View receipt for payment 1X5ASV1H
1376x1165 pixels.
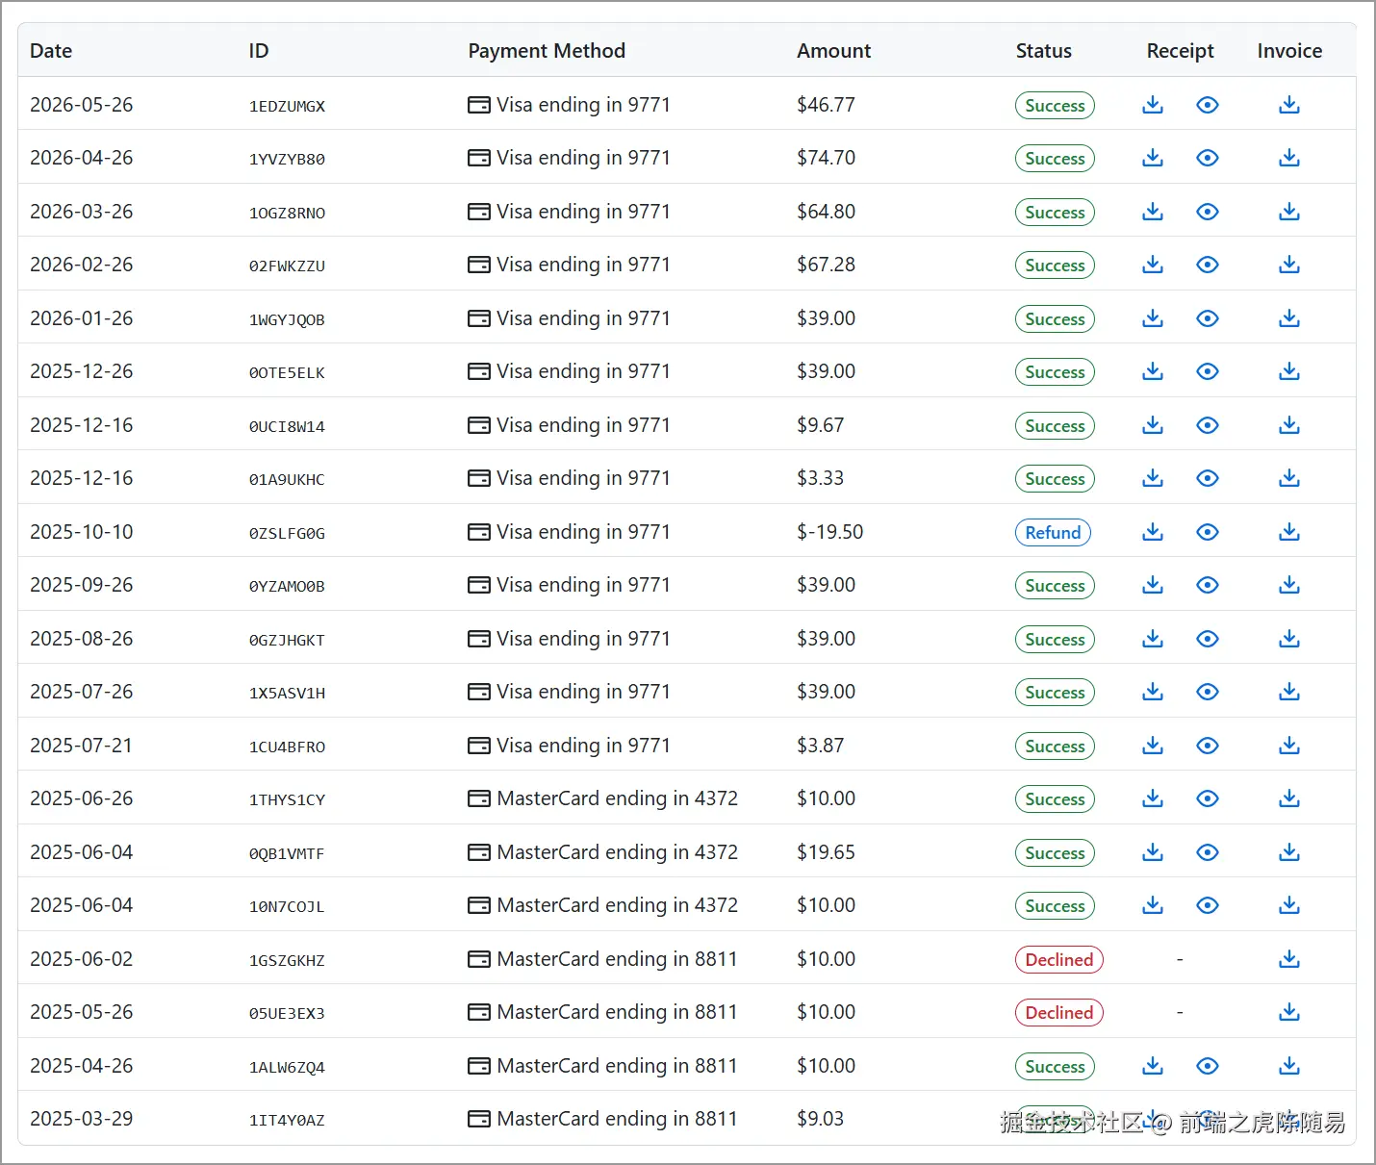point(1208,692)
